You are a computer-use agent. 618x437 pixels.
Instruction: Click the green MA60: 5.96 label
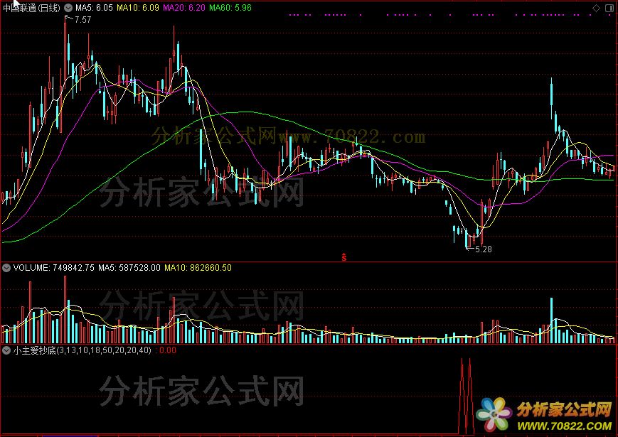230,8
